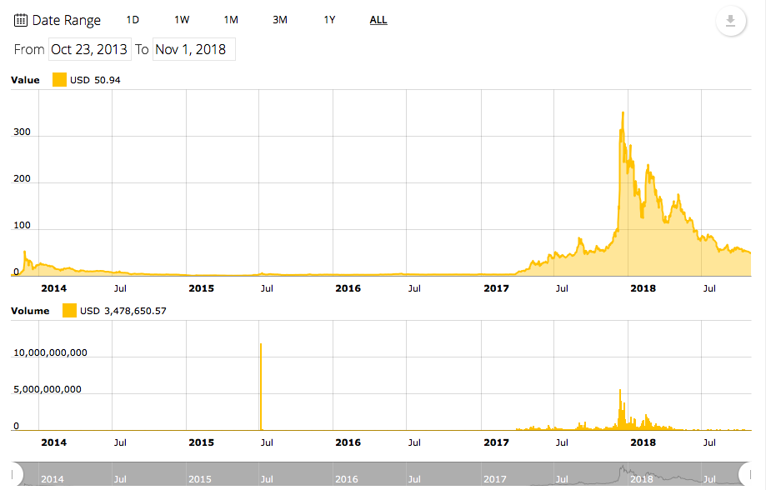
Task: Edit the To date Nov 1, 2018
Action: coord(194,49)
